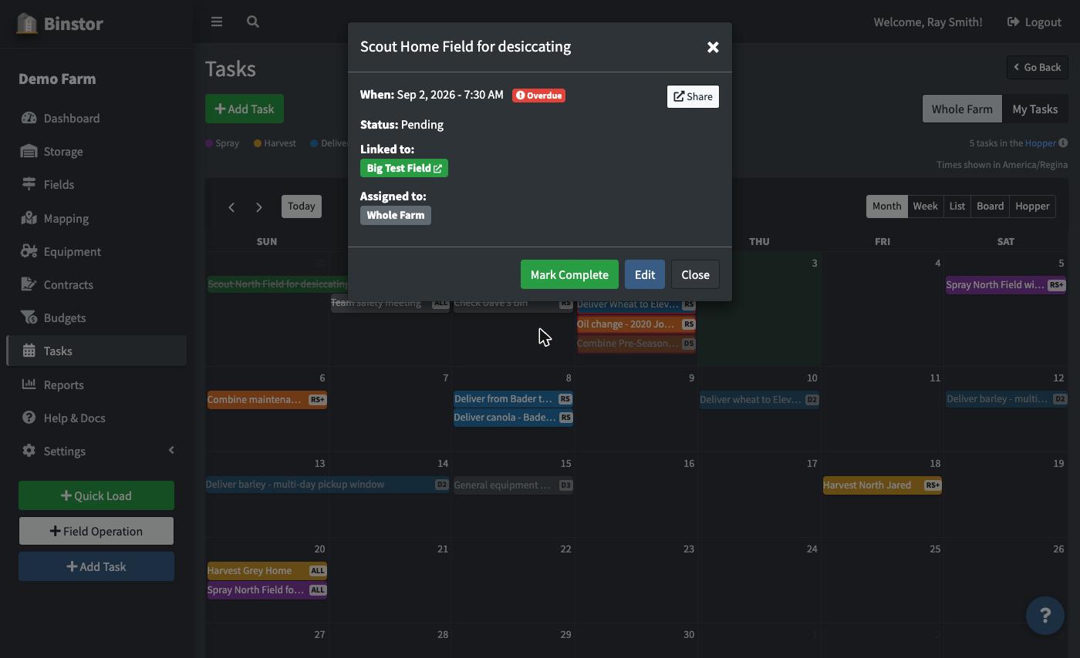
Task: Open Mapping in the sidebar
Action: [96, 218]
